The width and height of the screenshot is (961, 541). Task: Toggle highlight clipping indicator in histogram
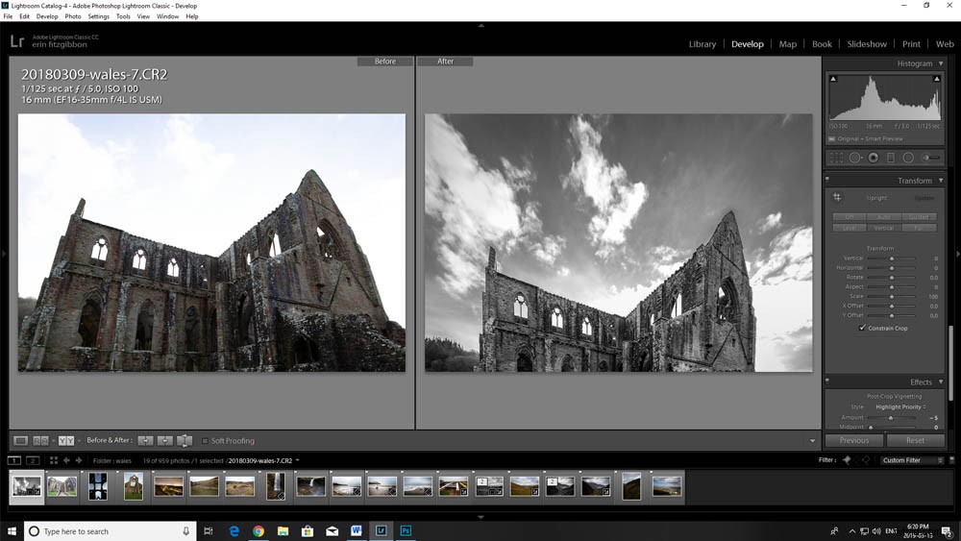tap(936, 79)
